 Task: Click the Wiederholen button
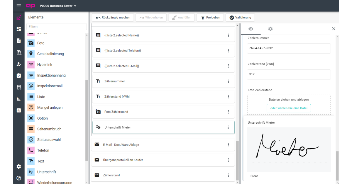(x=151, y=18)
